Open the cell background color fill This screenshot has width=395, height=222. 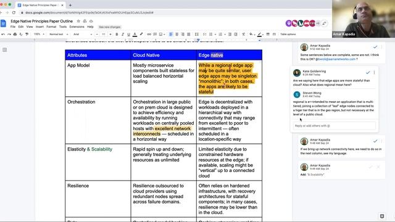[x=251, y=35]
